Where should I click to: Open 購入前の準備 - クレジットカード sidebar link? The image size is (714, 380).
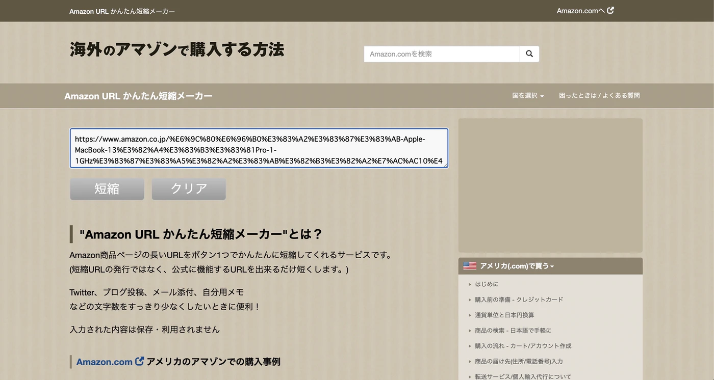click(x=519, y=300)
